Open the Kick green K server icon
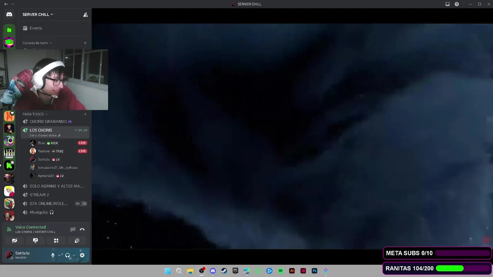This screenshot has width=493, height=277. 9,166
